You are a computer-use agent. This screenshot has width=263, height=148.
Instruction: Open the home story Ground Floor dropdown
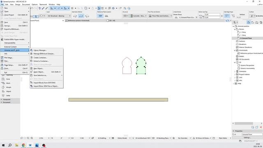[x=187, y=17]
